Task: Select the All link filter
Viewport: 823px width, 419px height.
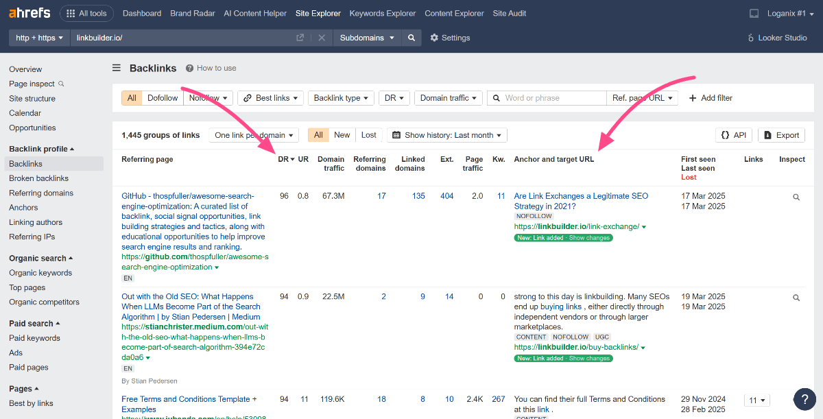Action: 132,98
